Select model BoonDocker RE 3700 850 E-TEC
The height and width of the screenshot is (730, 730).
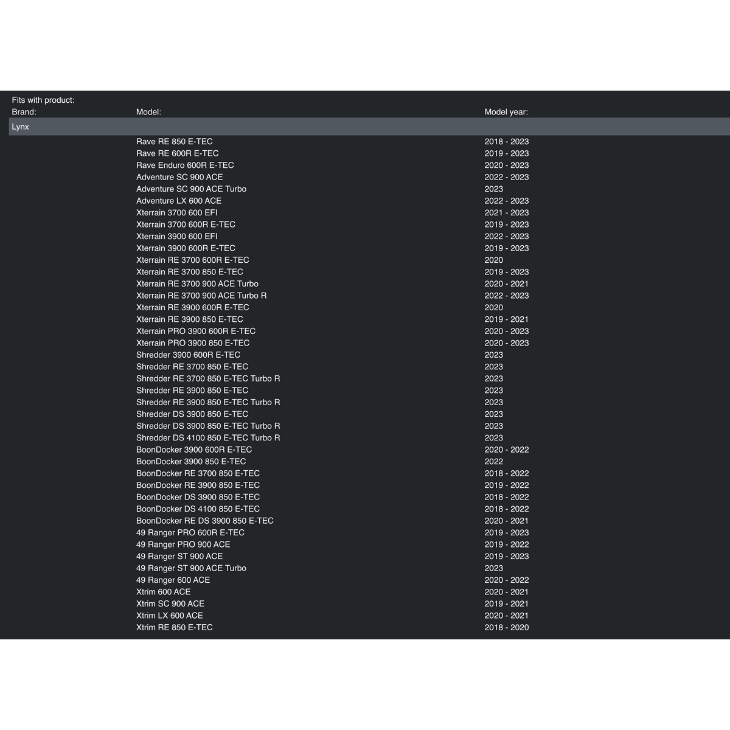[x=198, y=473]
